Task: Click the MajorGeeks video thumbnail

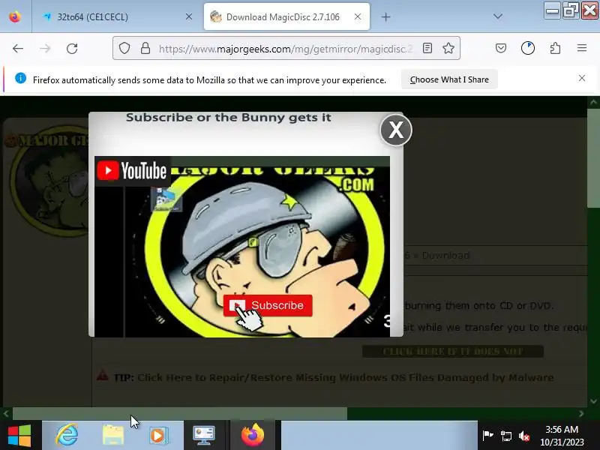Action: pyautogui.click(x=242, y=247)
